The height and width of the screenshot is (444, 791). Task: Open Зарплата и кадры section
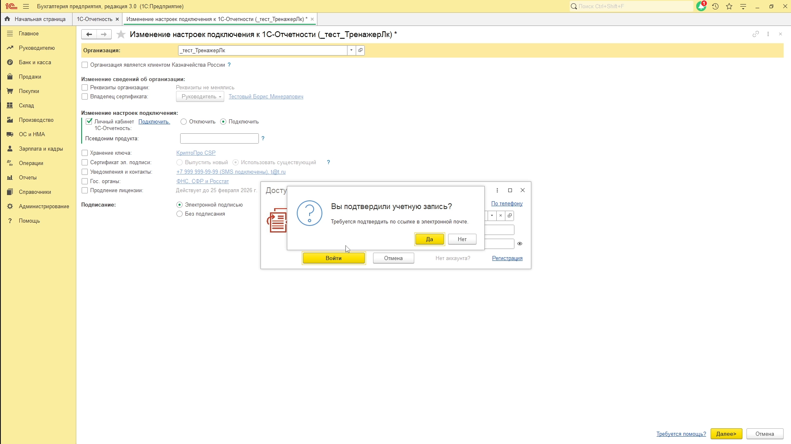(38, 149)
